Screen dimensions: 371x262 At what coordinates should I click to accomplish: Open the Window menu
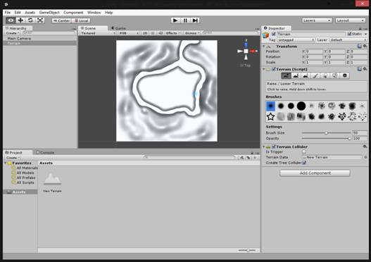[94, 13]
